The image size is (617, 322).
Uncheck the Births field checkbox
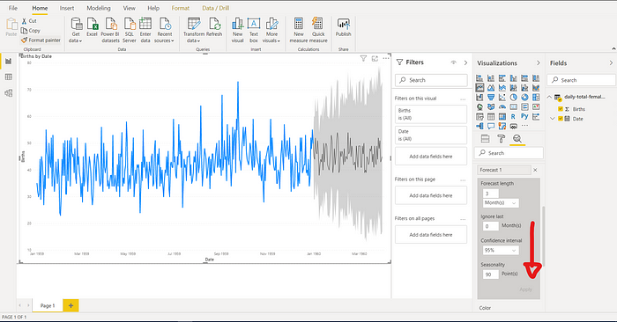[561, 109]
